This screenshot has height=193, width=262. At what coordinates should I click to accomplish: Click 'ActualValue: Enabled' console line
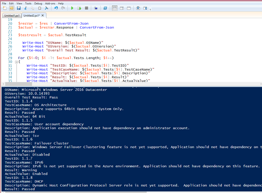coord(26,174)
